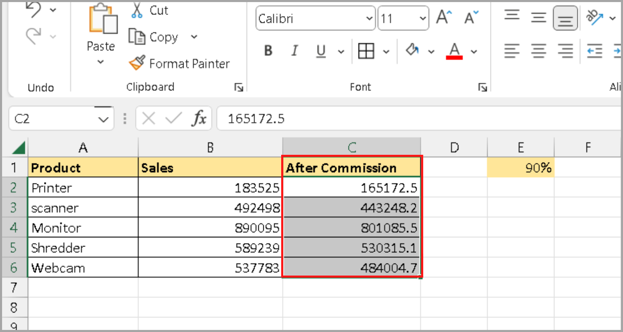Open the Clipboard dialog box launcher

click(239, 87)
